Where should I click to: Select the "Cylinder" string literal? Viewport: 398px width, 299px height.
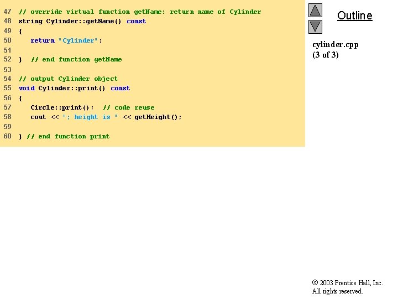78,40
